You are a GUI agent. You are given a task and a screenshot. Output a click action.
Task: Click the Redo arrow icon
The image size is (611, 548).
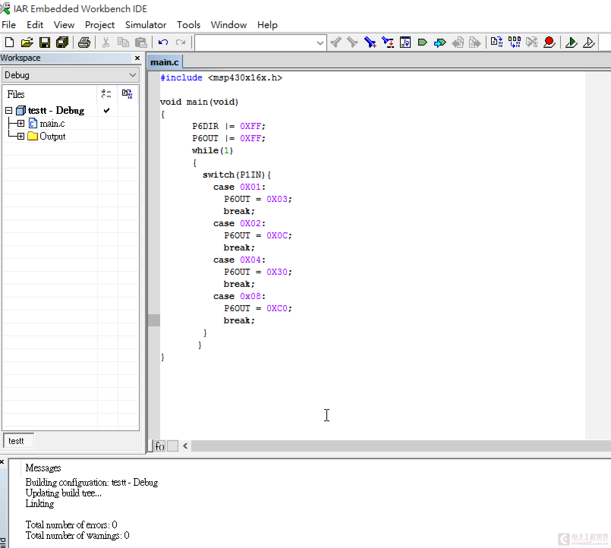pyautogui.click(x=181, y=42)
